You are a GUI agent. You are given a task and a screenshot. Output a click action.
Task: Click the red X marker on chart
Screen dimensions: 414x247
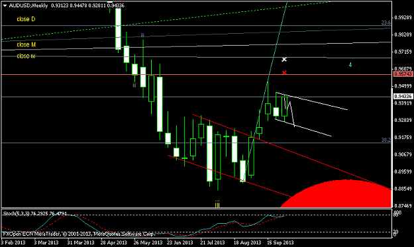pyautogui.click(x=284, y=72)
